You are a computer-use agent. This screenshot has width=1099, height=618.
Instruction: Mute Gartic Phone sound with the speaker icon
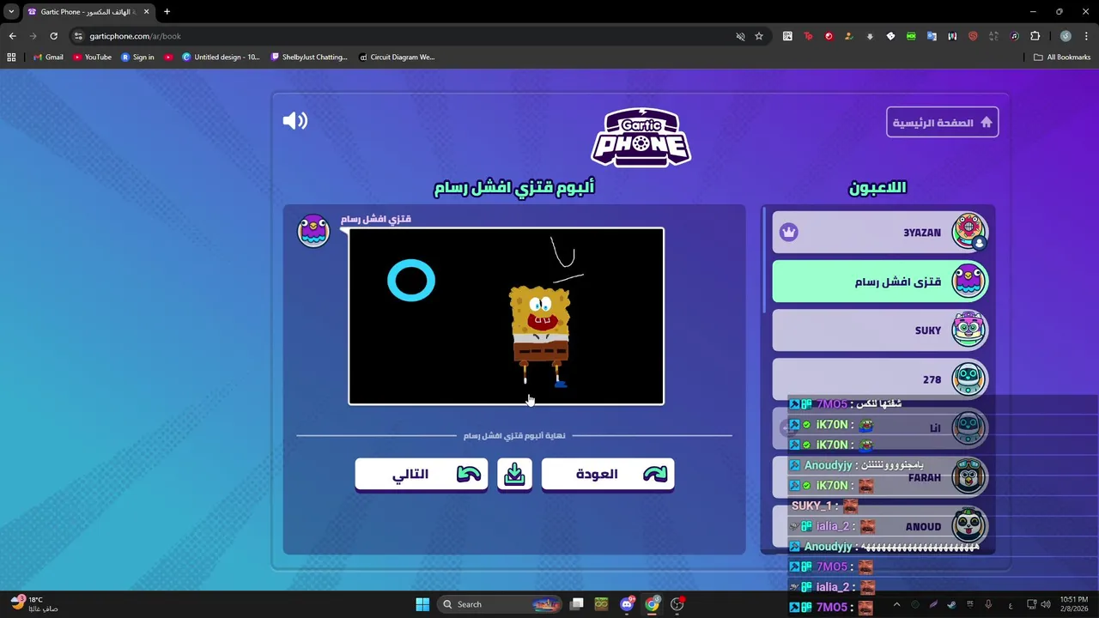pos(294,121)
